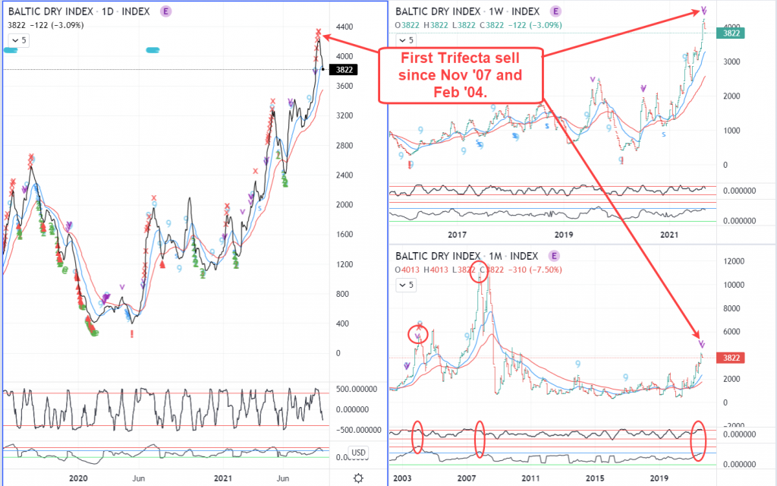
Task: Click the 8000 price level on monthly axis
Action: point(731,308)
